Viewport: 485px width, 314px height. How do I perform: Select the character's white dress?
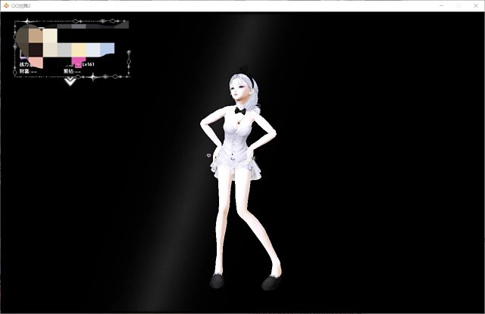tap(236, 150)
